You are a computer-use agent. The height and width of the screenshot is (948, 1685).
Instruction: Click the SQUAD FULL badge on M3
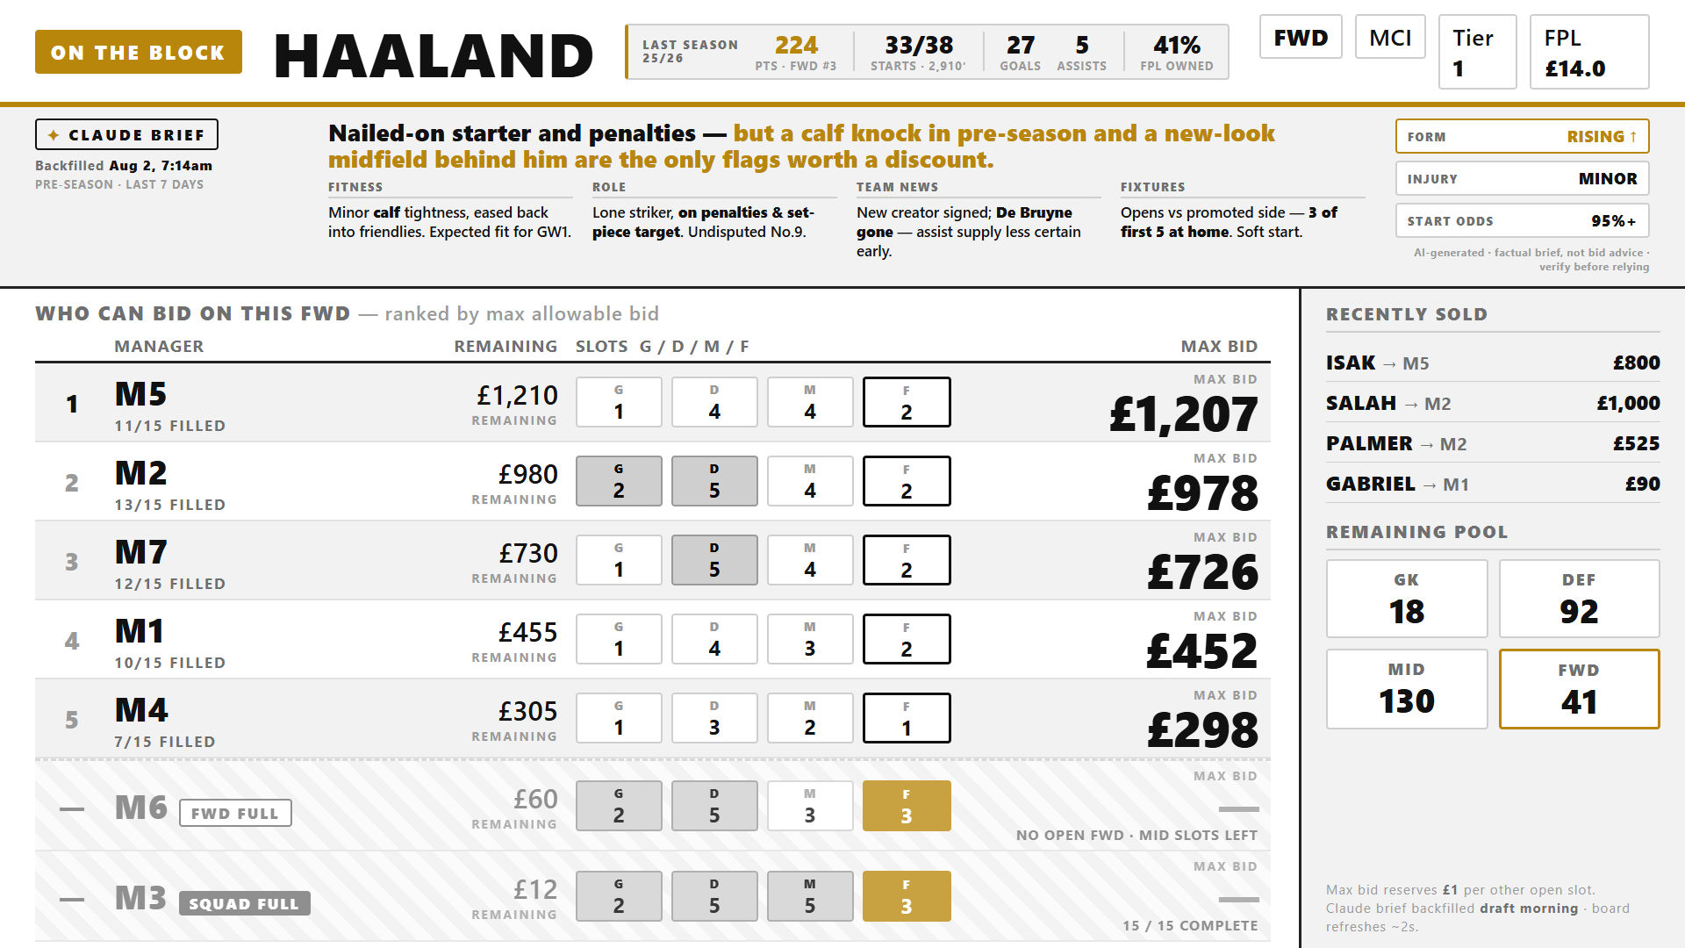click(x=245, y=903)
